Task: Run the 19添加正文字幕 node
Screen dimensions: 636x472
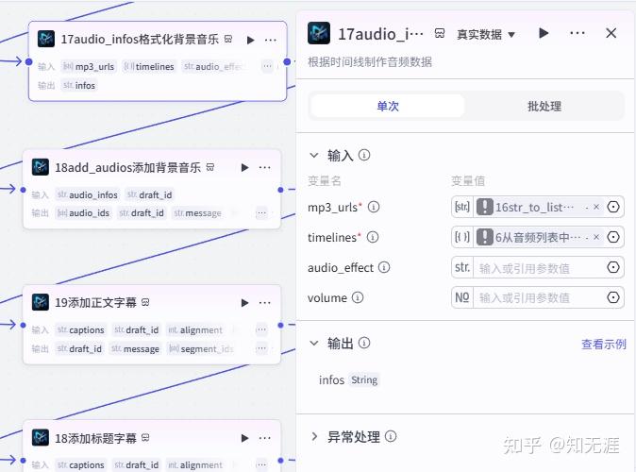Action: 244,303
